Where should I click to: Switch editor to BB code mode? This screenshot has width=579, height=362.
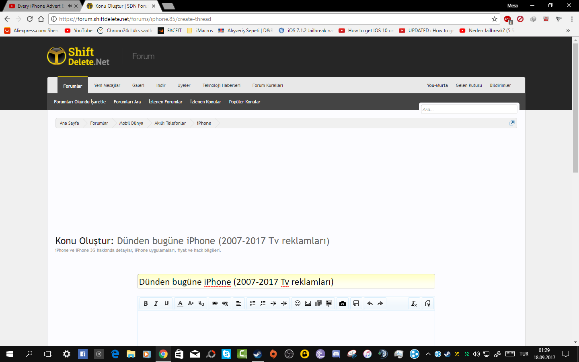click(x=428, y=303)
